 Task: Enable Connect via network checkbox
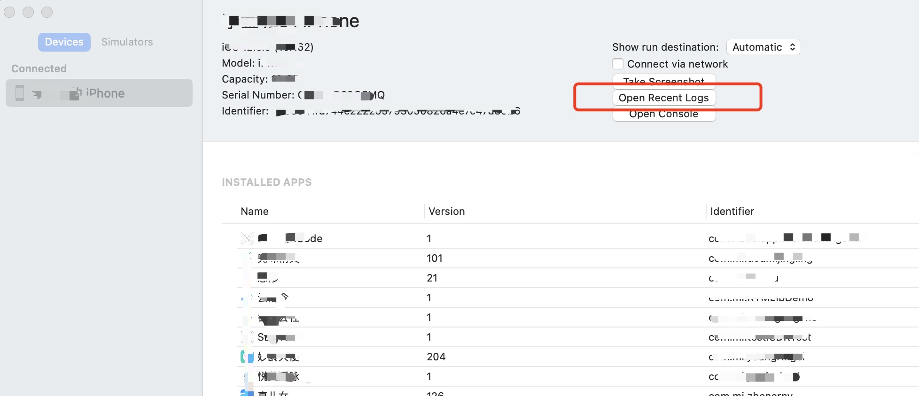(x=618, y=64)
